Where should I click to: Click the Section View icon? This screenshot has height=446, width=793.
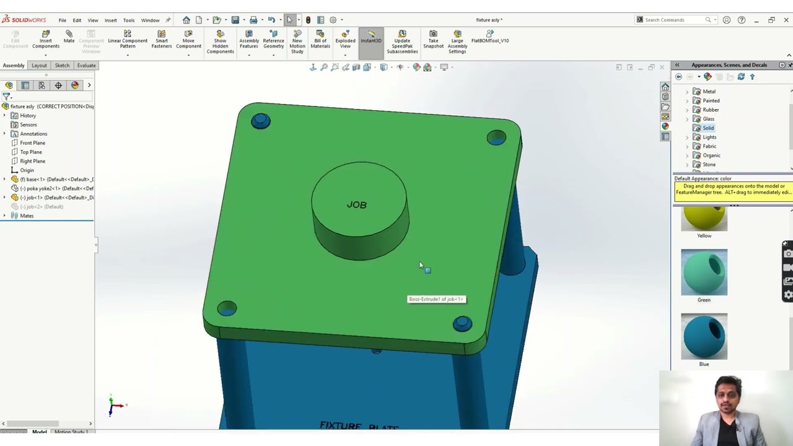tap(356, 67)
